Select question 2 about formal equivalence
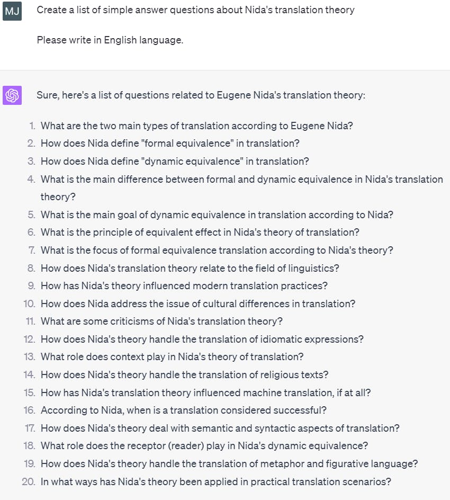The width and height of the screenshot is (450, 500). coord(170,144)
